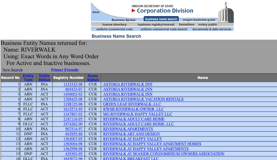The height and width of the screenshot is (160, 277).
Task: Open ASTORIA RIVERWALK INN in record 3
Action: tap(128, 94)
